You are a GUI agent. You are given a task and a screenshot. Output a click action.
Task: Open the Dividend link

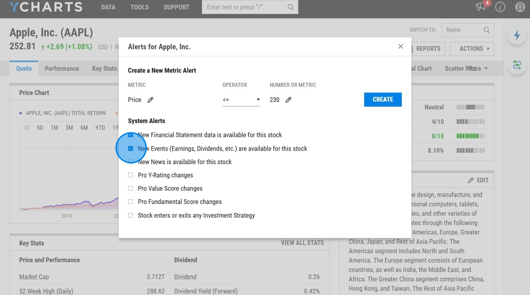[x=185, y=277]
